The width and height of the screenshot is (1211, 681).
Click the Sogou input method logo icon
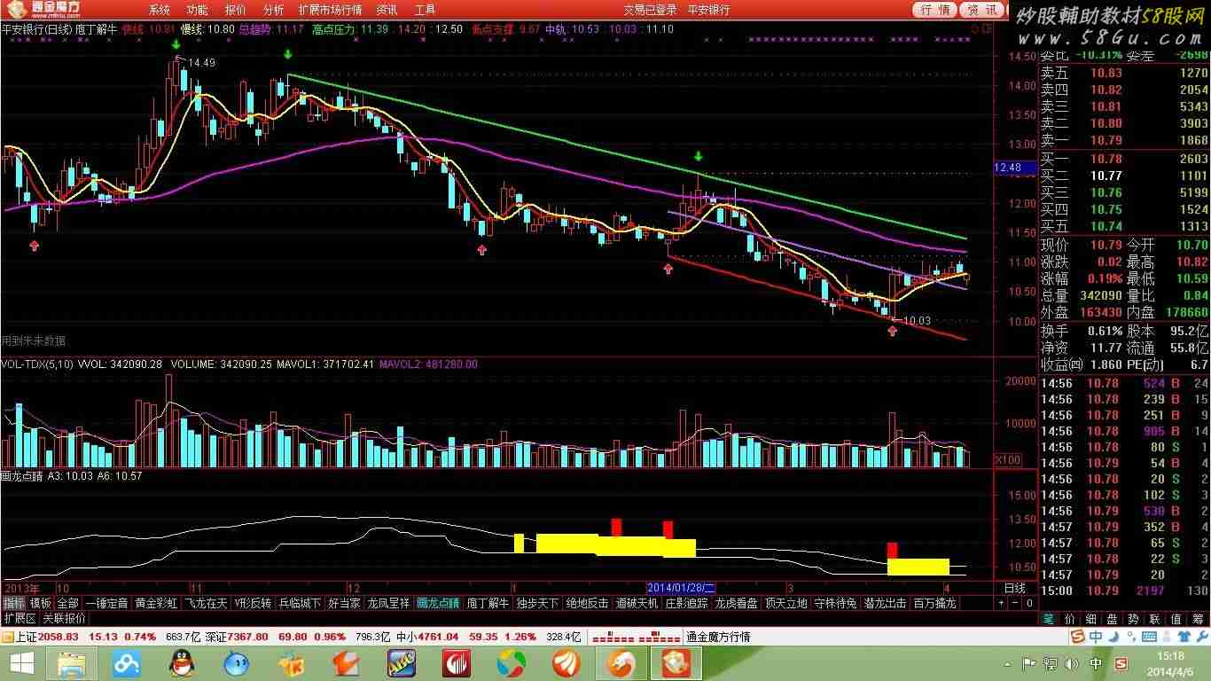[1075, 637]
